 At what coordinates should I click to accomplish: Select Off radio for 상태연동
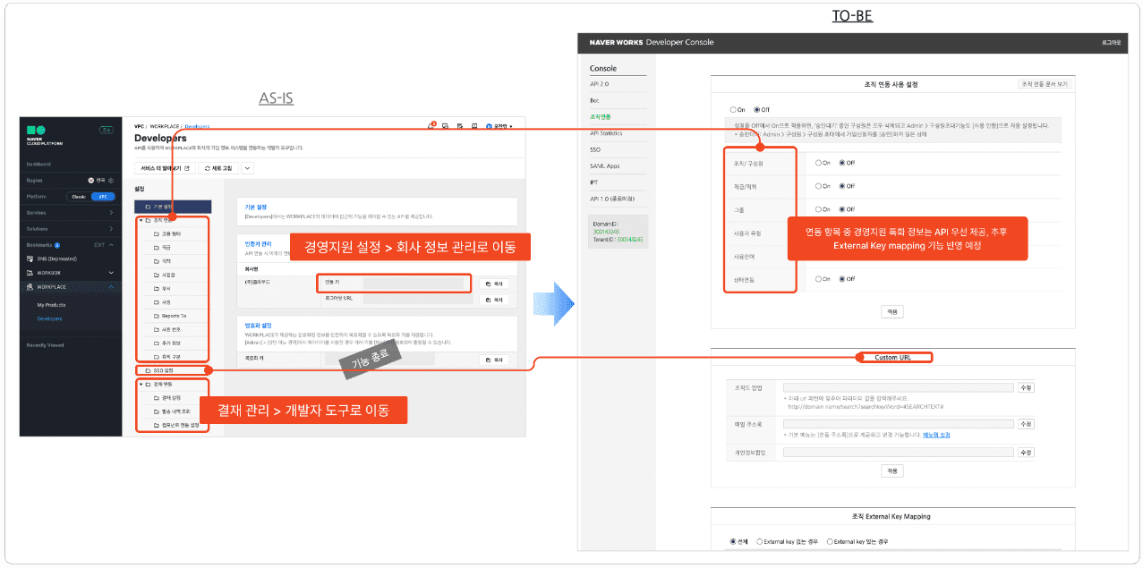click(x=841, y=278)
